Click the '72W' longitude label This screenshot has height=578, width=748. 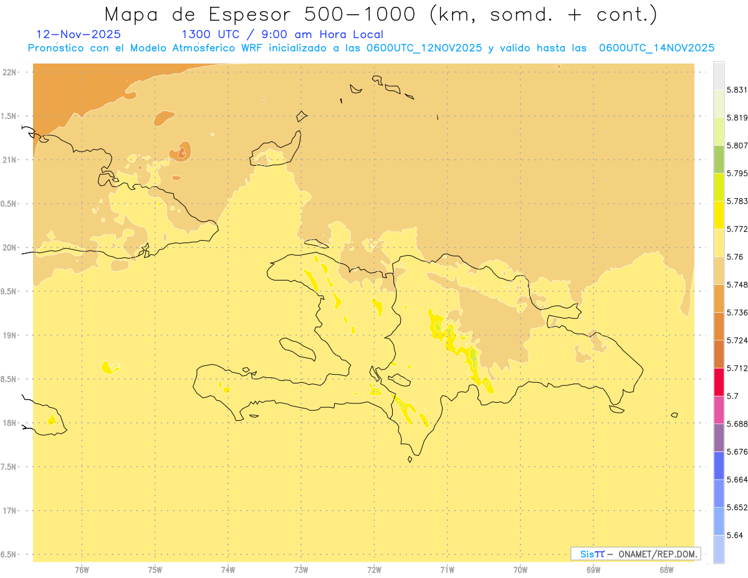coord(374,570)
